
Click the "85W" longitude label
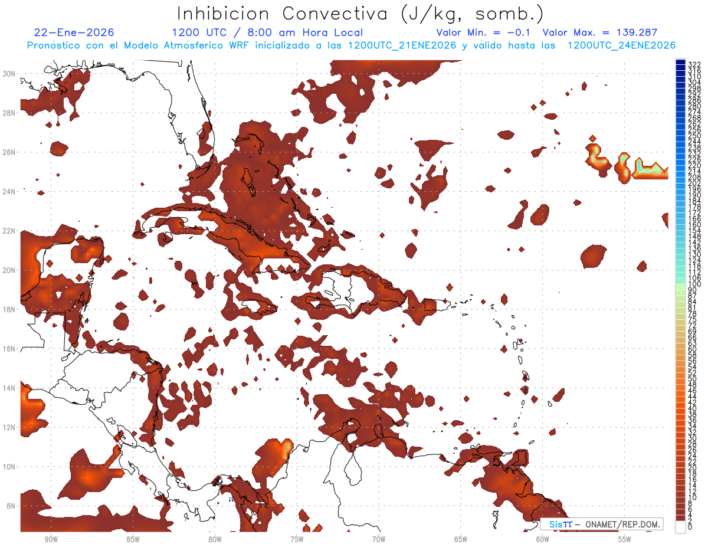[133, 539]
